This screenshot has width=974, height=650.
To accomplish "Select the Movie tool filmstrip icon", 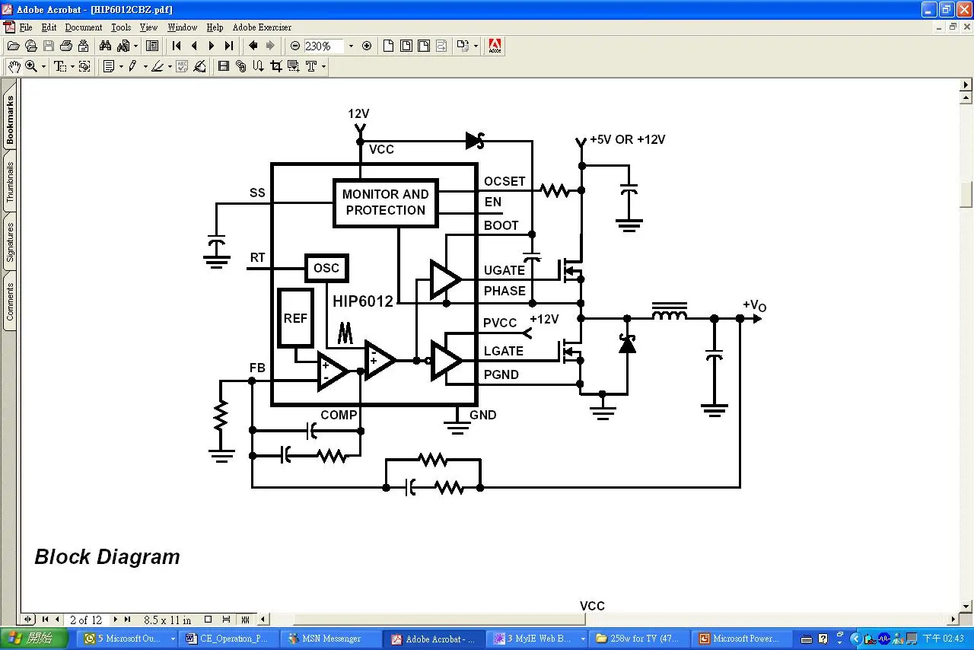I will [x=223, y=66].
